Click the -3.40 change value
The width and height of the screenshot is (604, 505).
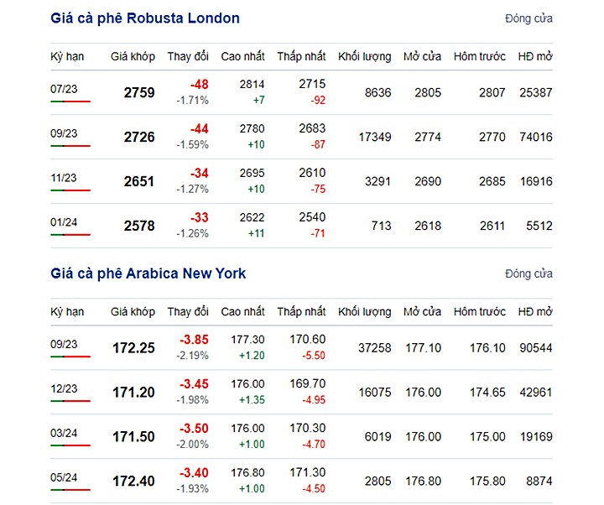(194, 472)
